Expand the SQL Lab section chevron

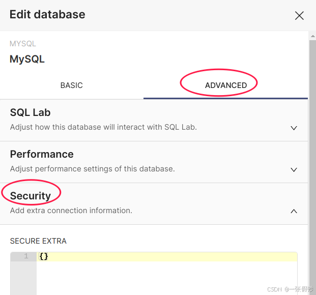[294, 128]
